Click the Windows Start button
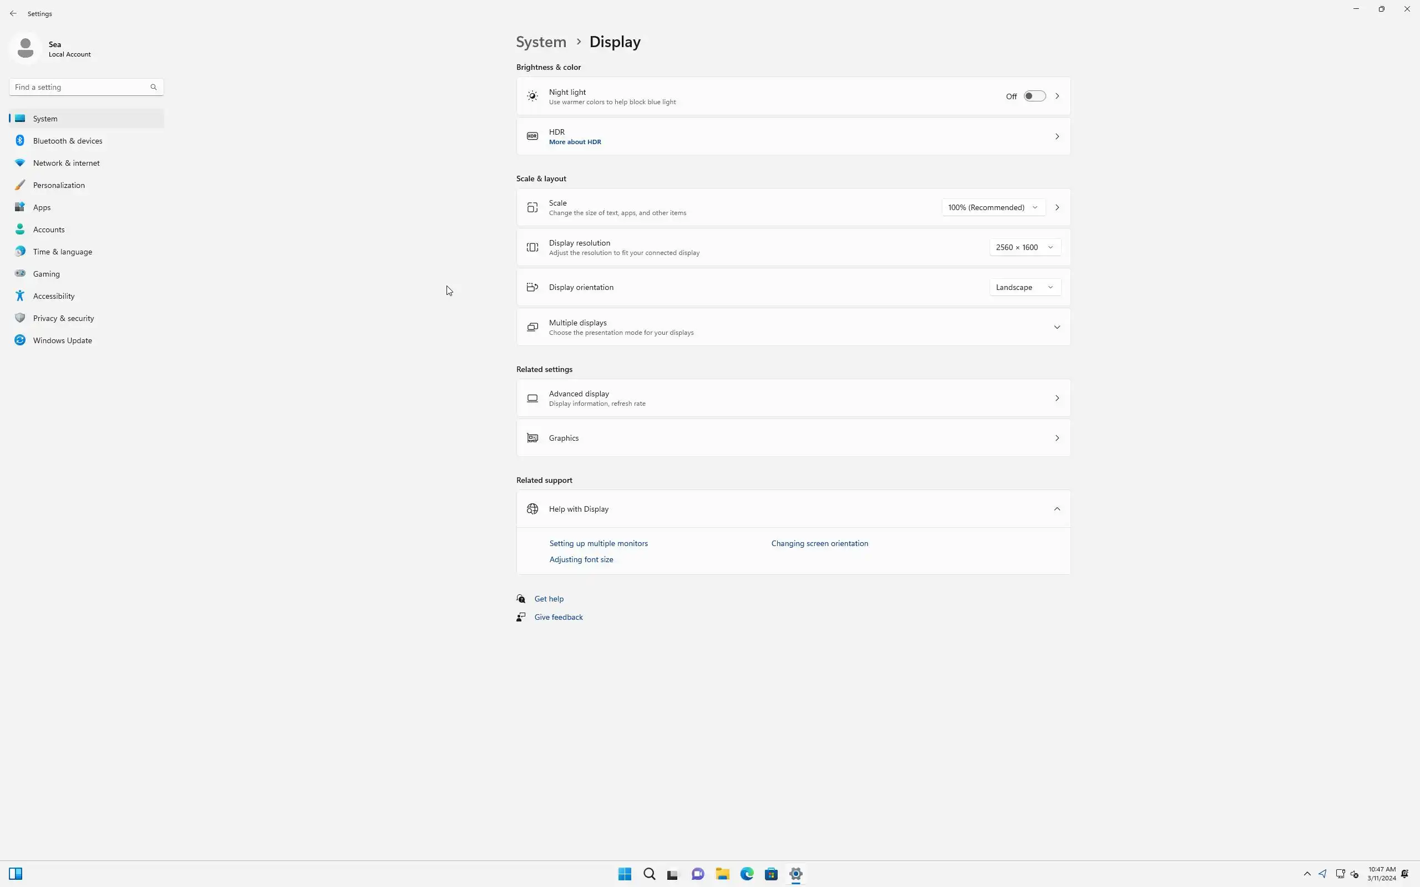 coord(625,874)
